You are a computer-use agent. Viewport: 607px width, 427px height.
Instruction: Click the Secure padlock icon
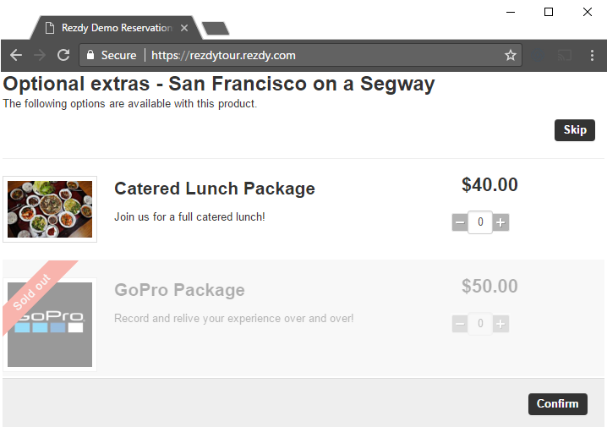coord(90,55)
